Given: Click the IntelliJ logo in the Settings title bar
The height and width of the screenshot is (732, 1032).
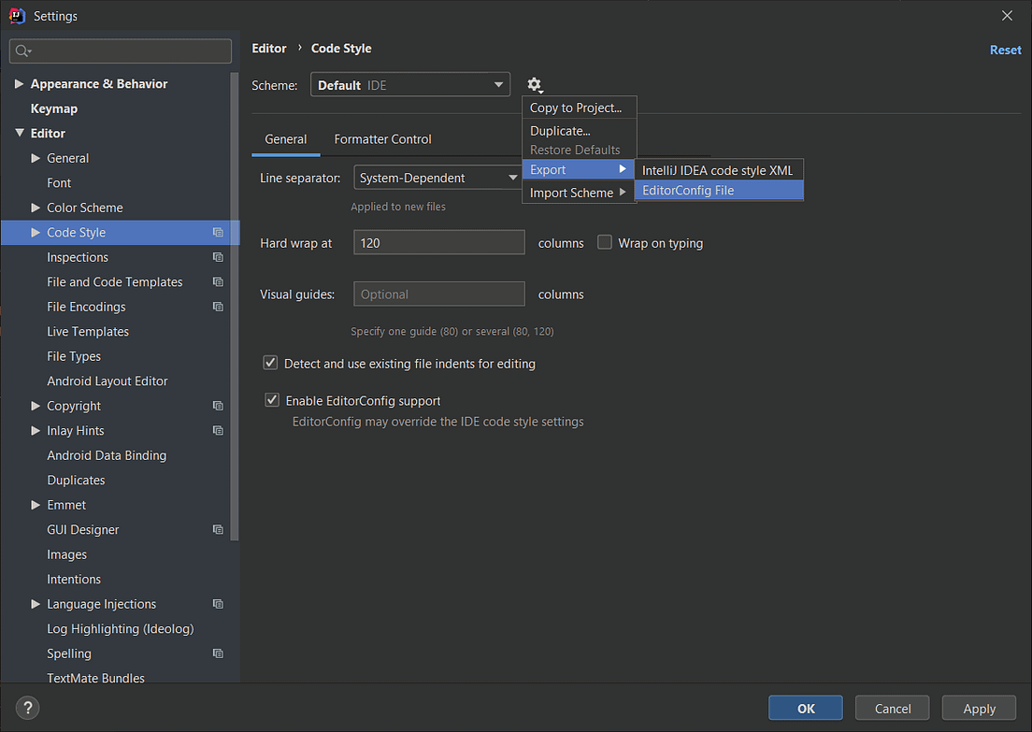Looking at the screenshot, I should (x=16, y=15).
